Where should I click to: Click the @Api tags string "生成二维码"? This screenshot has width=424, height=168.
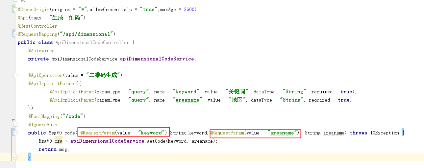click(66, 18)
